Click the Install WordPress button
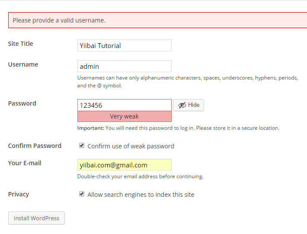This screenshot has width=307, height=234. click(x=36, y=218)
